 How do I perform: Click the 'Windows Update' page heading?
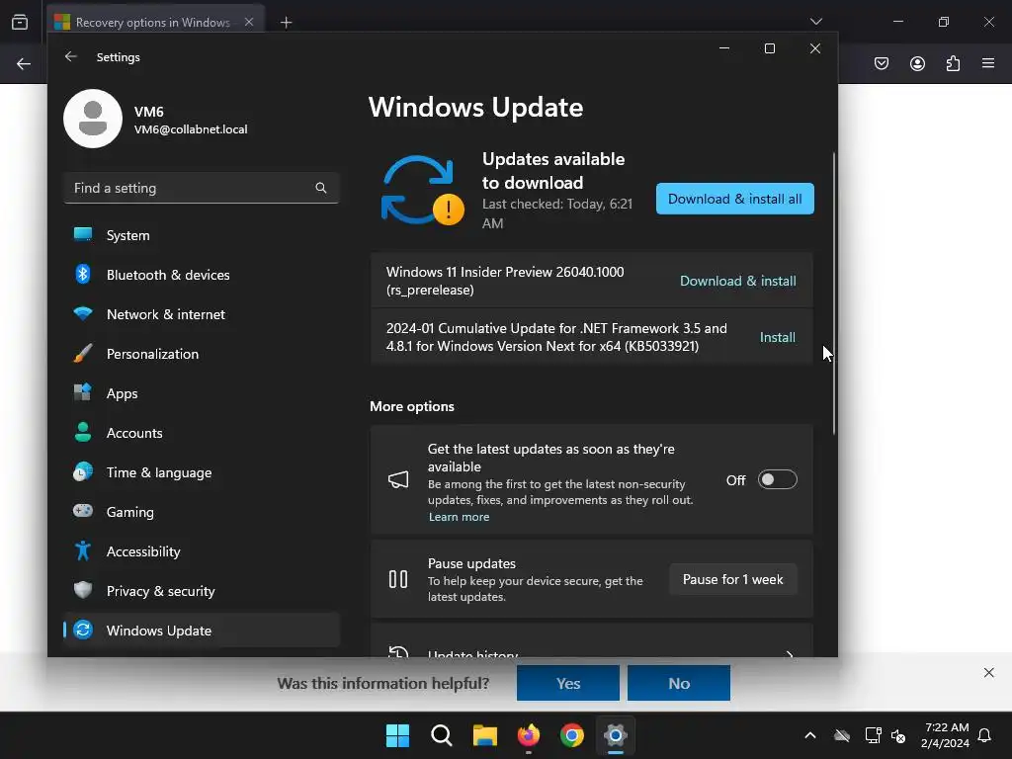475,107
